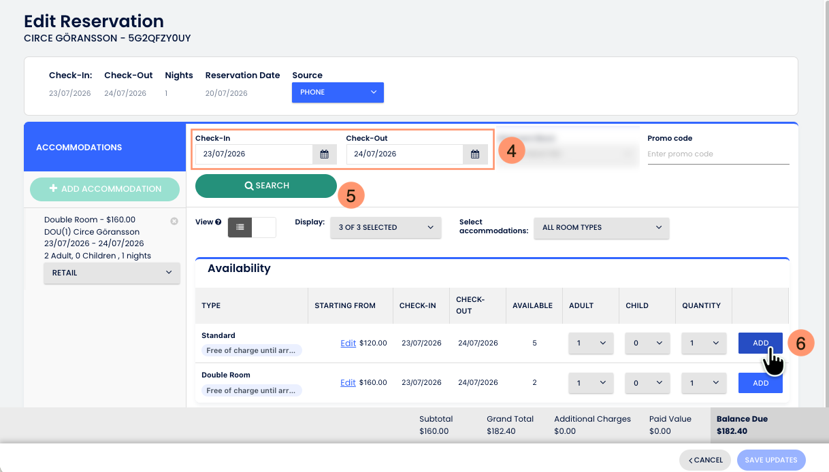The height and width of the screenshot is (472, 829).
Task: Click the ADD ACCOMMODATION button
Action: [x=105, y=189]
